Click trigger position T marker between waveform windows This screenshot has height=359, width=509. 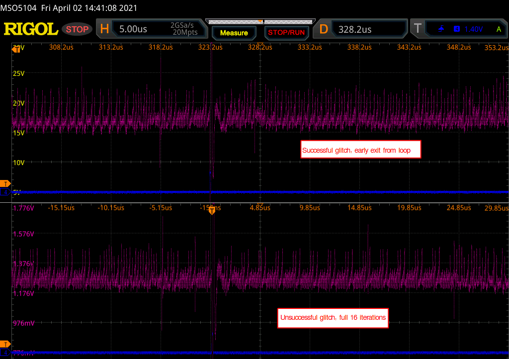(212, 211)
